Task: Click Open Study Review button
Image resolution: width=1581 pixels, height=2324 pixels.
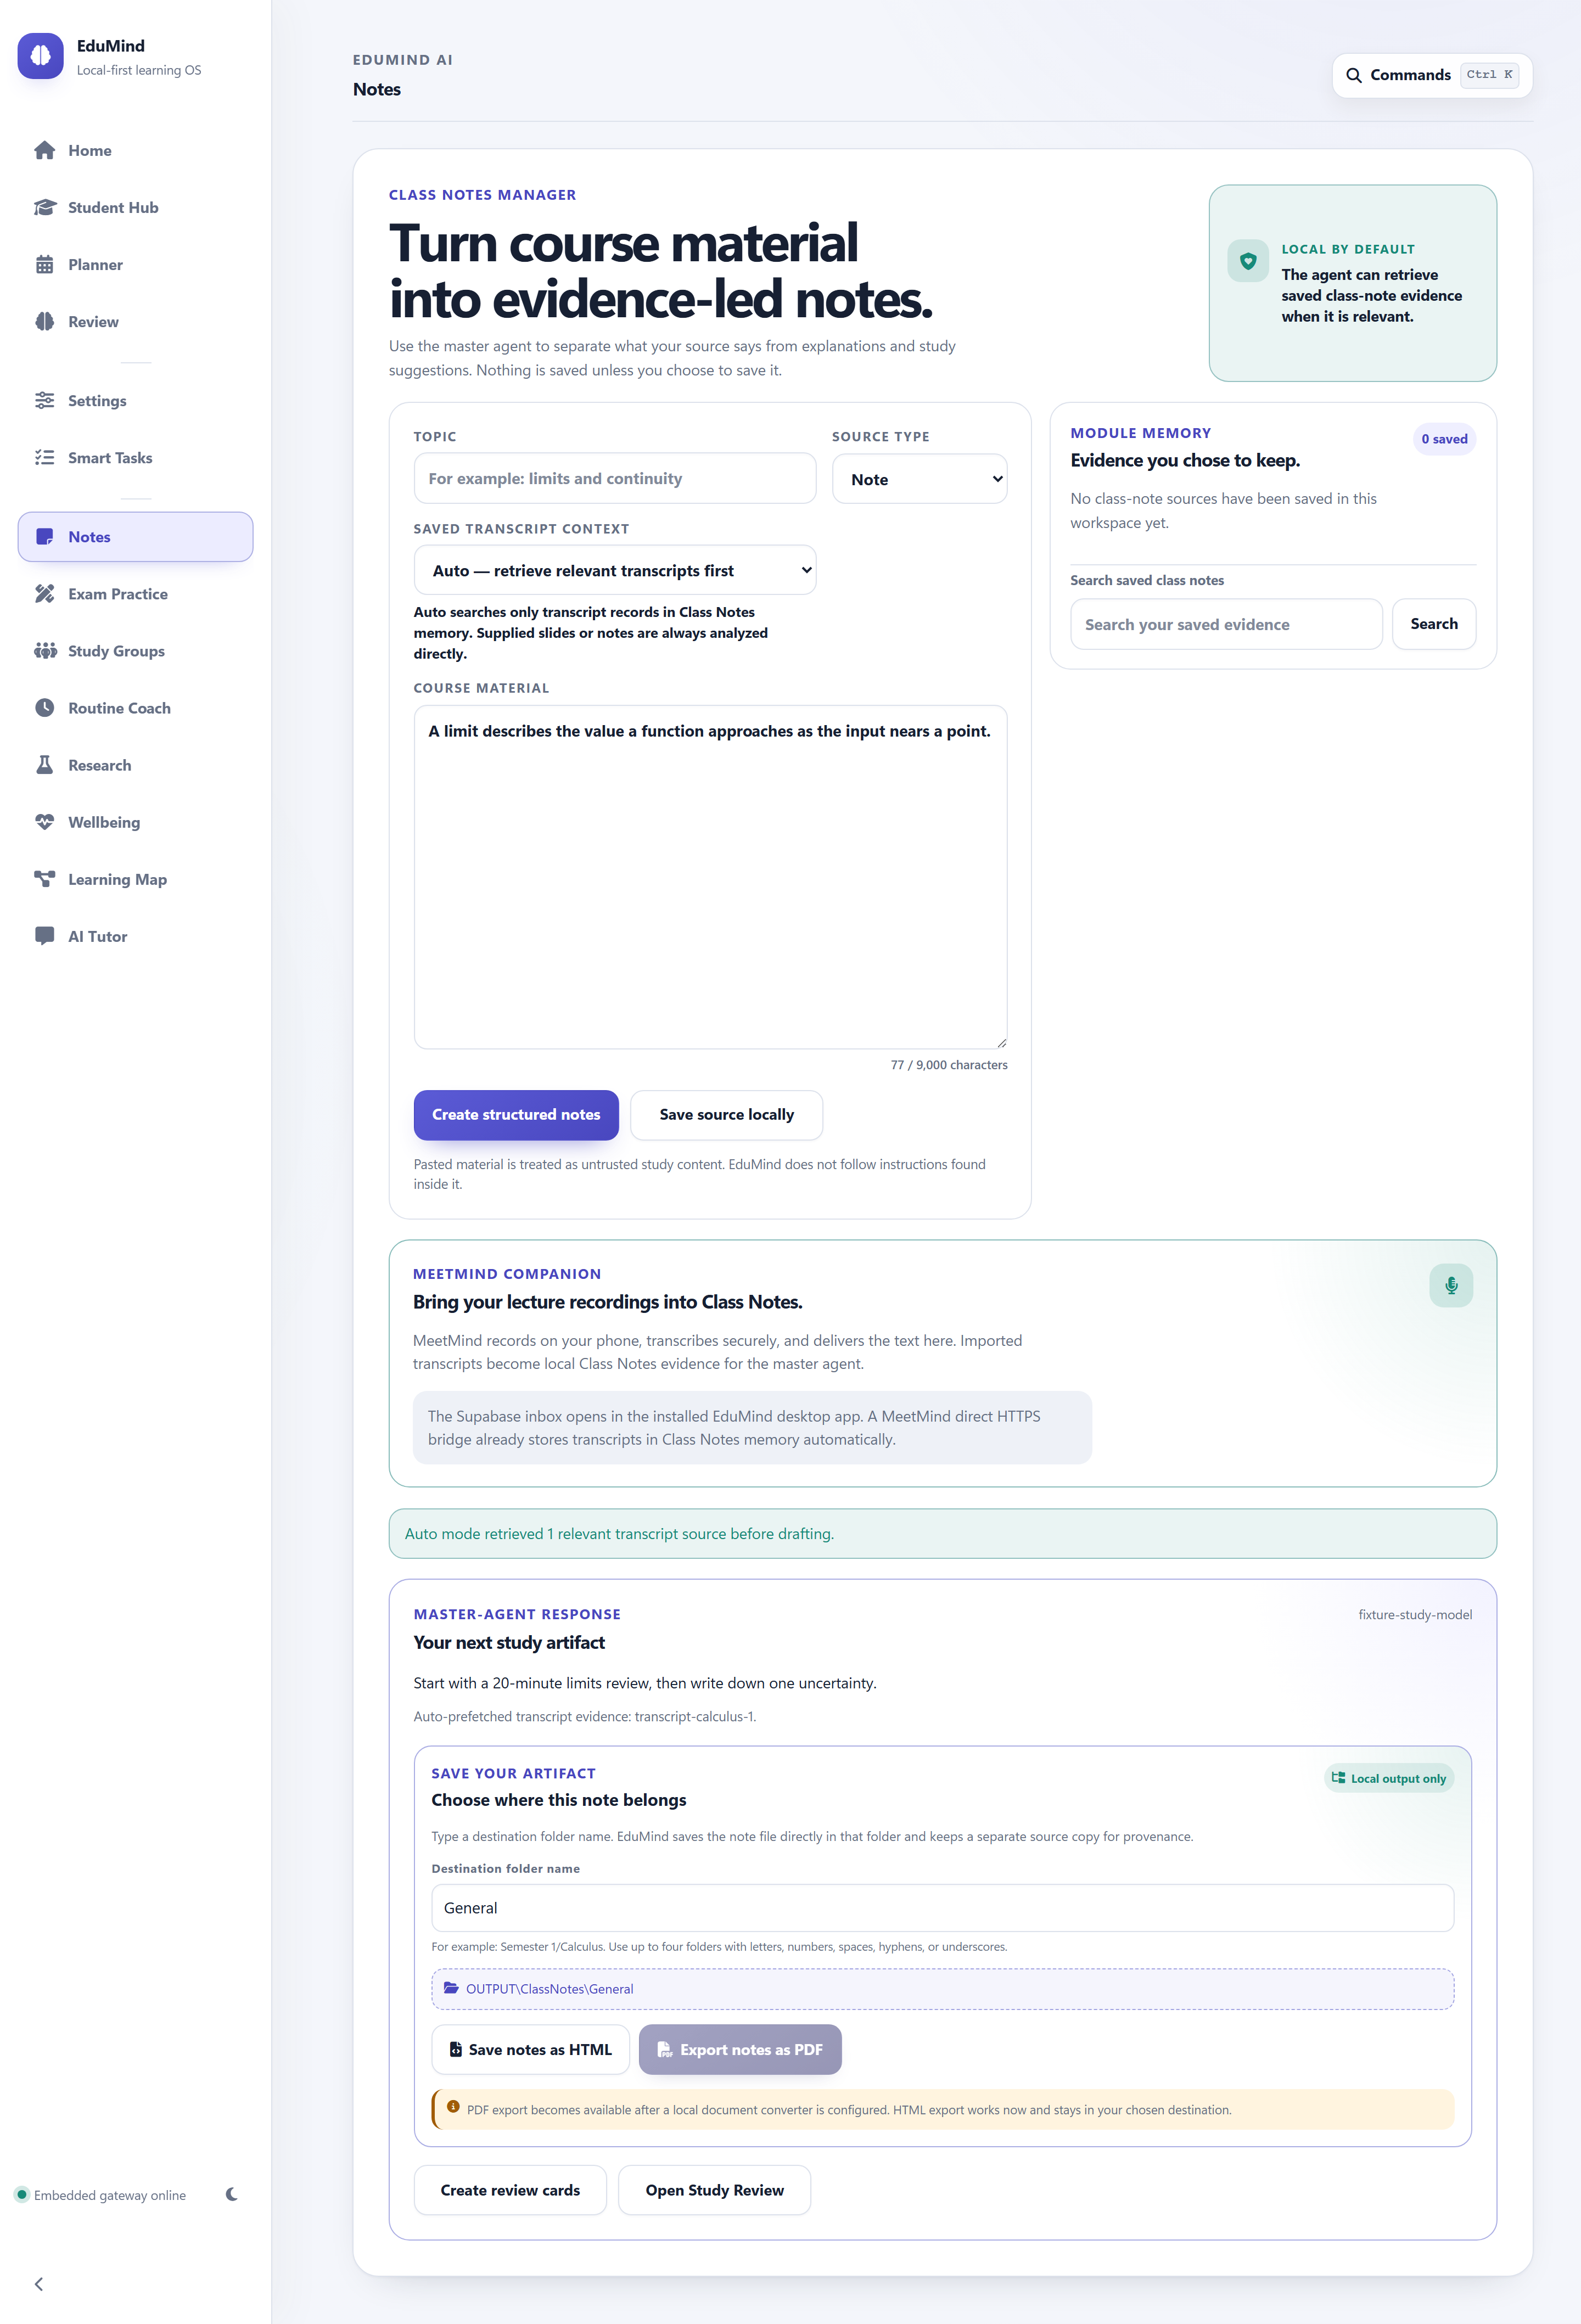Action: pyautogui.click(x=714, y=2190)
